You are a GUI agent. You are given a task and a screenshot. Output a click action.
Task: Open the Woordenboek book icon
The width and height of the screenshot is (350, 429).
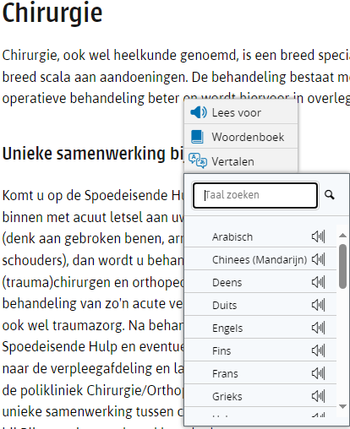(x=197, y=137)
